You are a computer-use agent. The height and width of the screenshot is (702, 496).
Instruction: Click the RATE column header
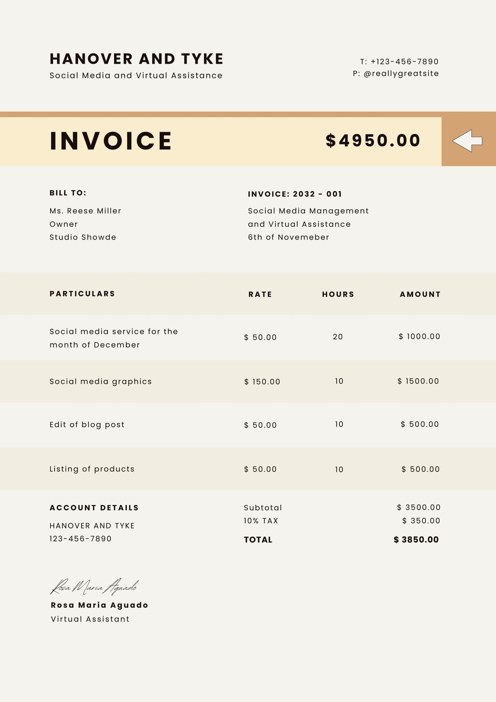pyautogui.click(x=260, y=294)
